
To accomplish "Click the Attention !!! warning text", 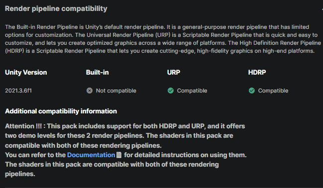I will click(x=25, y=126).
